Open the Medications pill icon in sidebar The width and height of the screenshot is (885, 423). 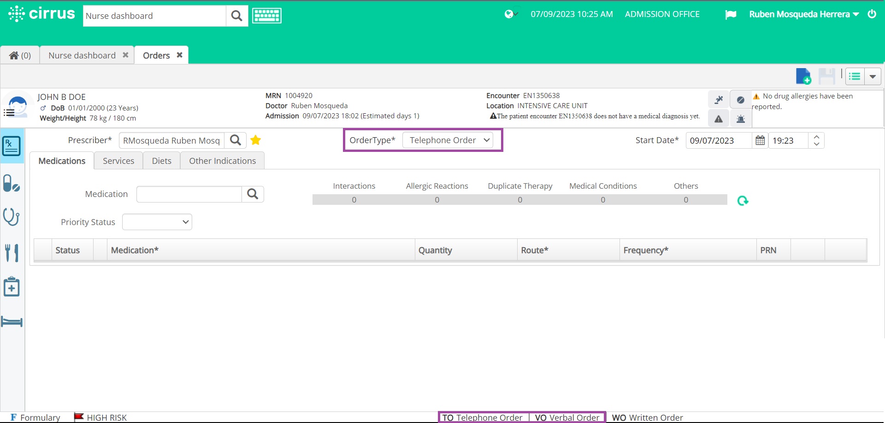[12, 183]
